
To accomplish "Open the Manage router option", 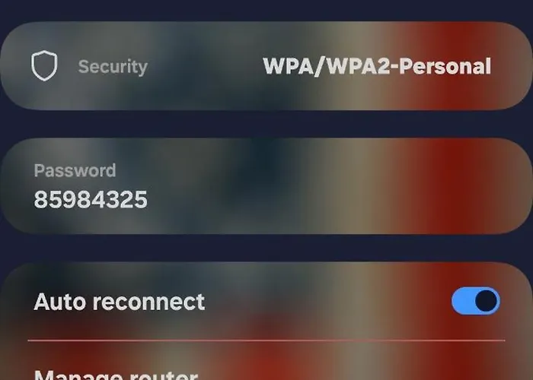I will click(x=116, y=375).
